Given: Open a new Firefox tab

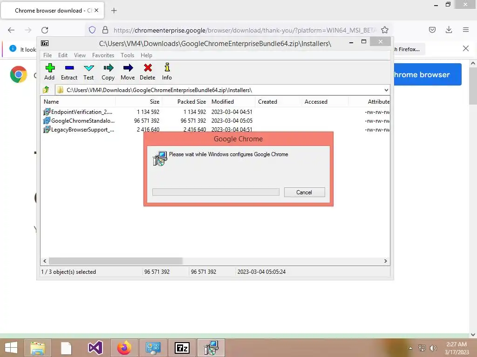Looking at the screenshot, I should coord(114,11).
